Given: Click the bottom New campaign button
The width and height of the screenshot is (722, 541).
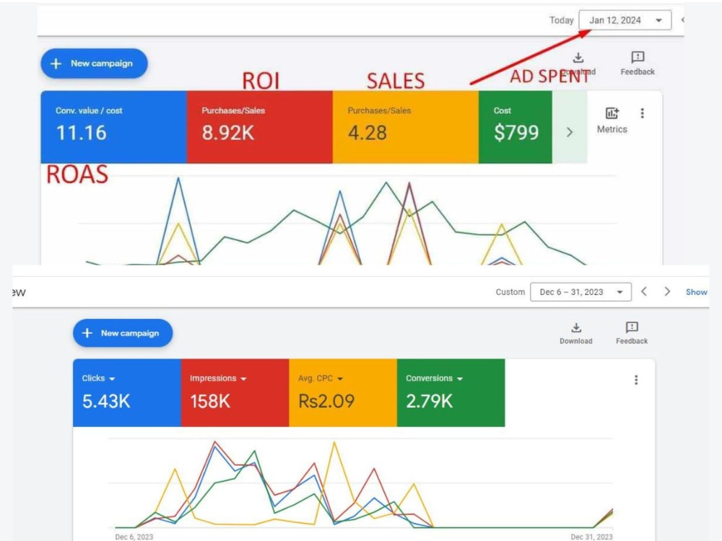Looking at the screenshot, I should coord(123,333).
